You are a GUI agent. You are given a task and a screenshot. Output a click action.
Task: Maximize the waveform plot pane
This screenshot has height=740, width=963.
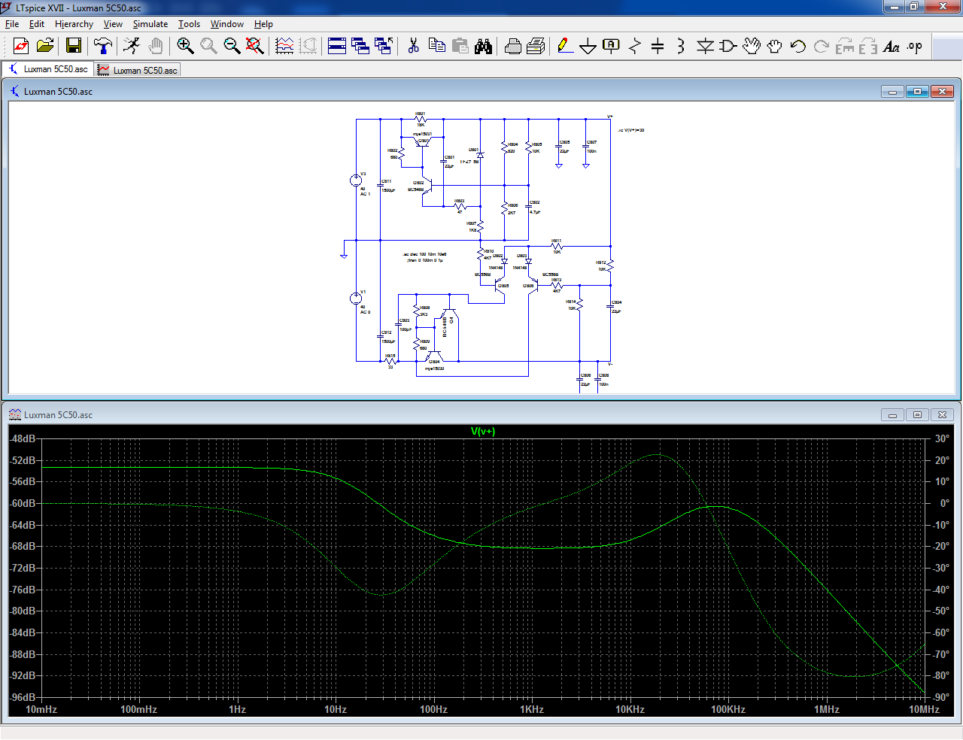[x=917, y=414]
